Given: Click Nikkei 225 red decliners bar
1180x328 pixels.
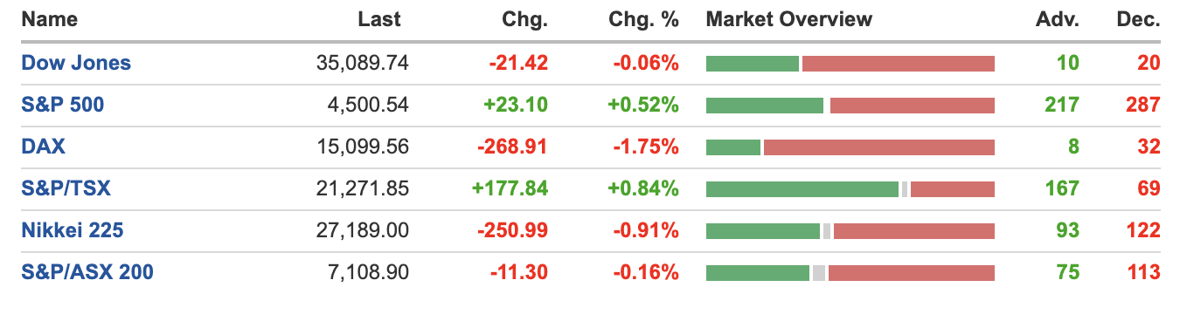Looking at the screenshot, I should coord(914,231).
